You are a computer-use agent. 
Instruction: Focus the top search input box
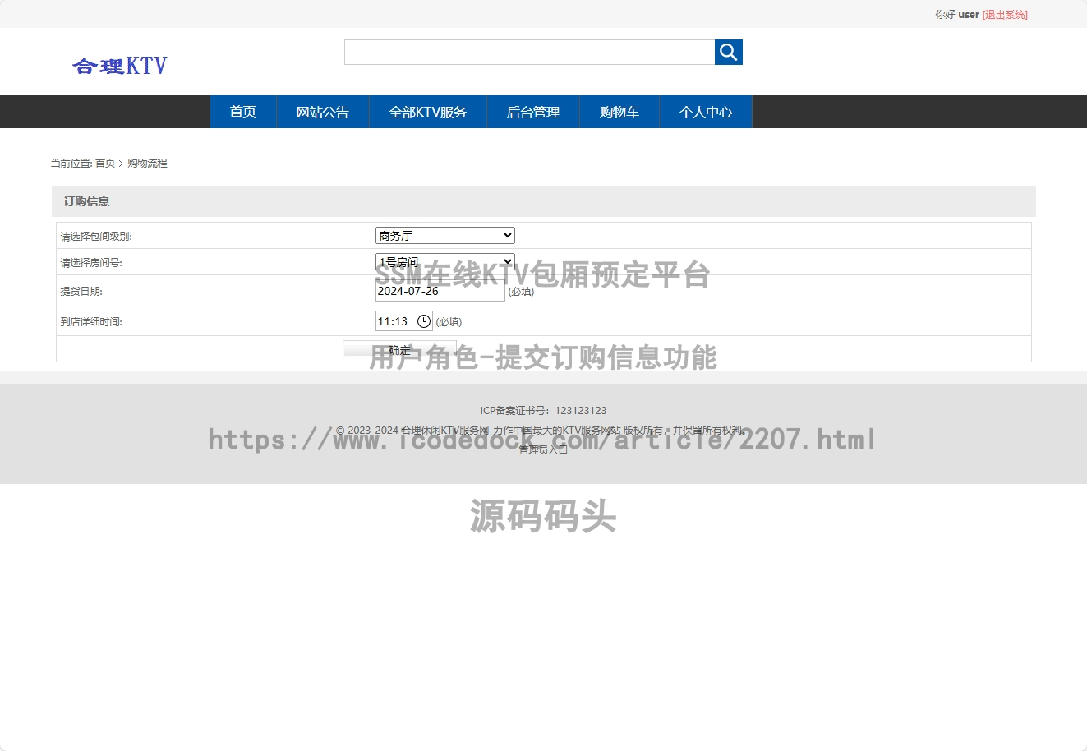(529, 52)
